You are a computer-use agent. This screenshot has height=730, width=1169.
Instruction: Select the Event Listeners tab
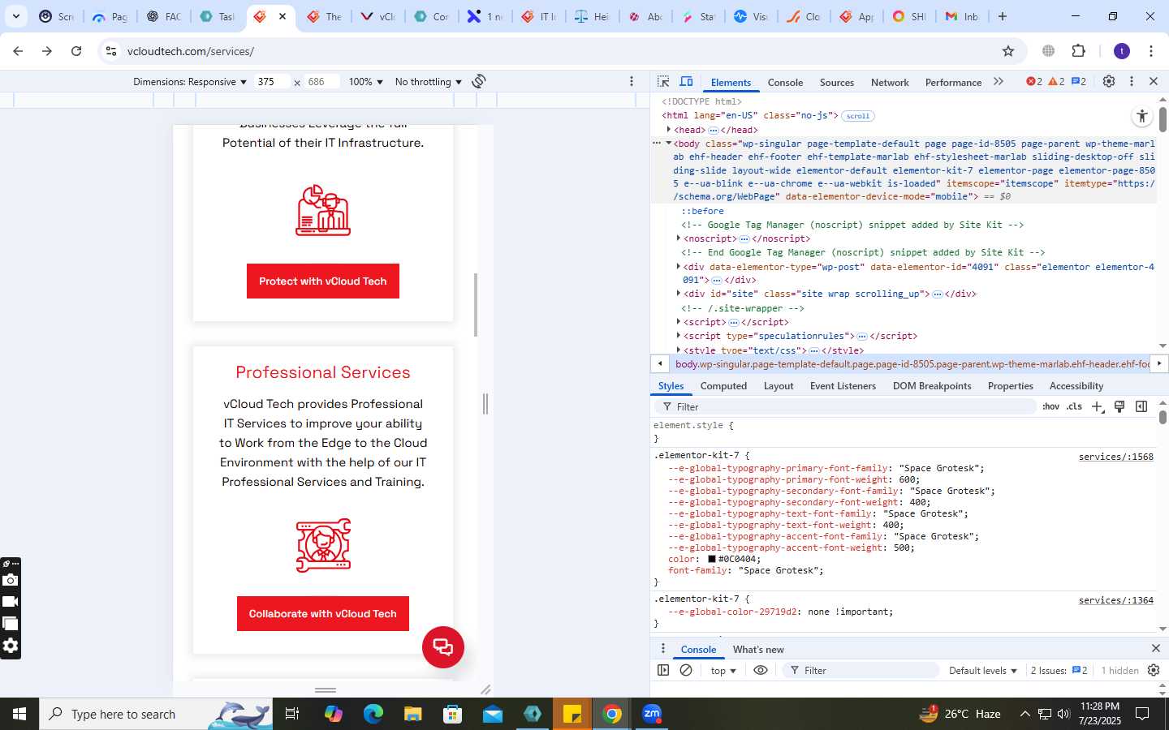(843, 386)
